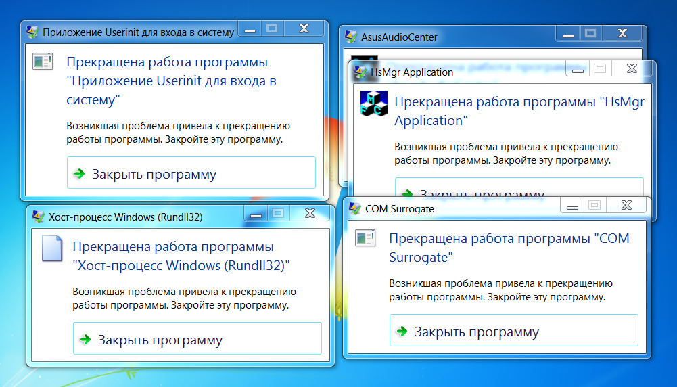
Task: Open system menu icon of Userinit title bar
Action: click(32, 31)
